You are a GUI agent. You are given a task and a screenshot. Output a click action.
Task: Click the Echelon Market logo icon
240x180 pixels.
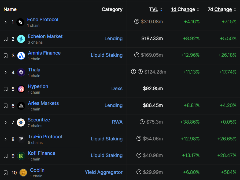(x=21, y=39)
